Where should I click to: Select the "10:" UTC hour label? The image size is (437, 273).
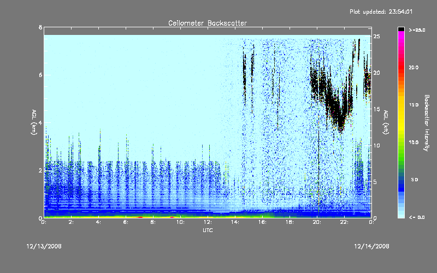coord(180,222)
